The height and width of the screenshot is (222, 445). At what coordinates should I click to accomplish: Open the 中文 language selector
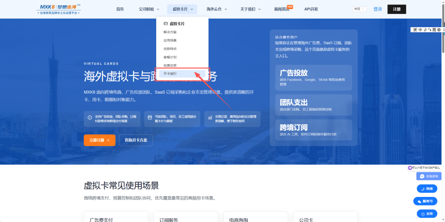[359, 9]
